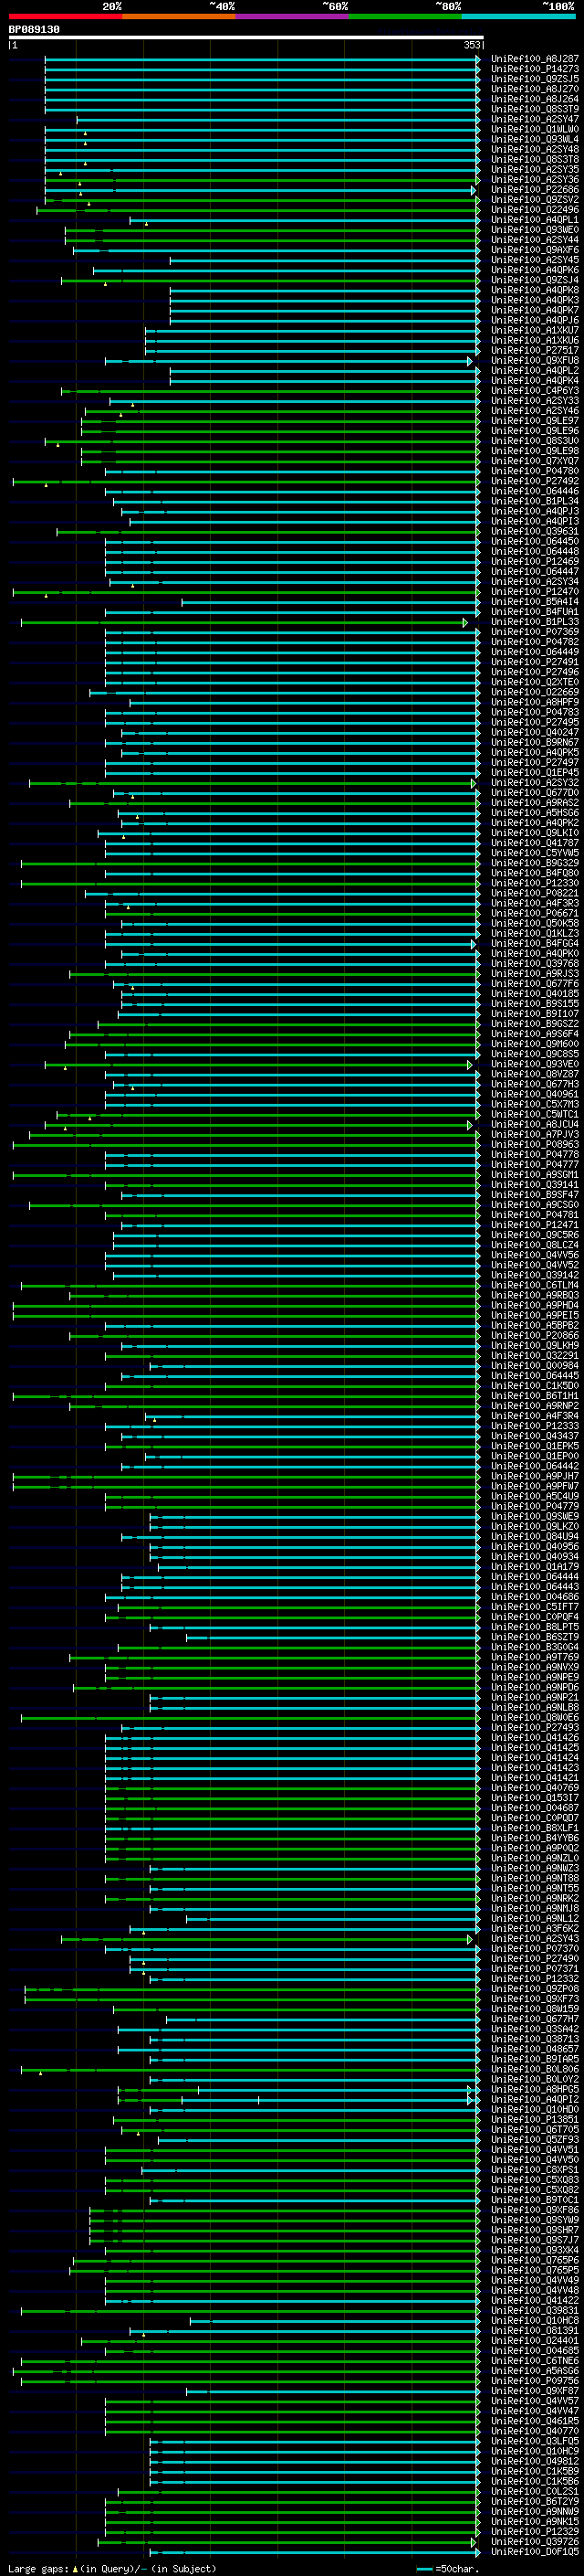The width and height of the screenshot is (584, 2576).
Task: Select the UniRef100_C4P6Y3 label
Action: pyautogui.click(x=534, y=391)
